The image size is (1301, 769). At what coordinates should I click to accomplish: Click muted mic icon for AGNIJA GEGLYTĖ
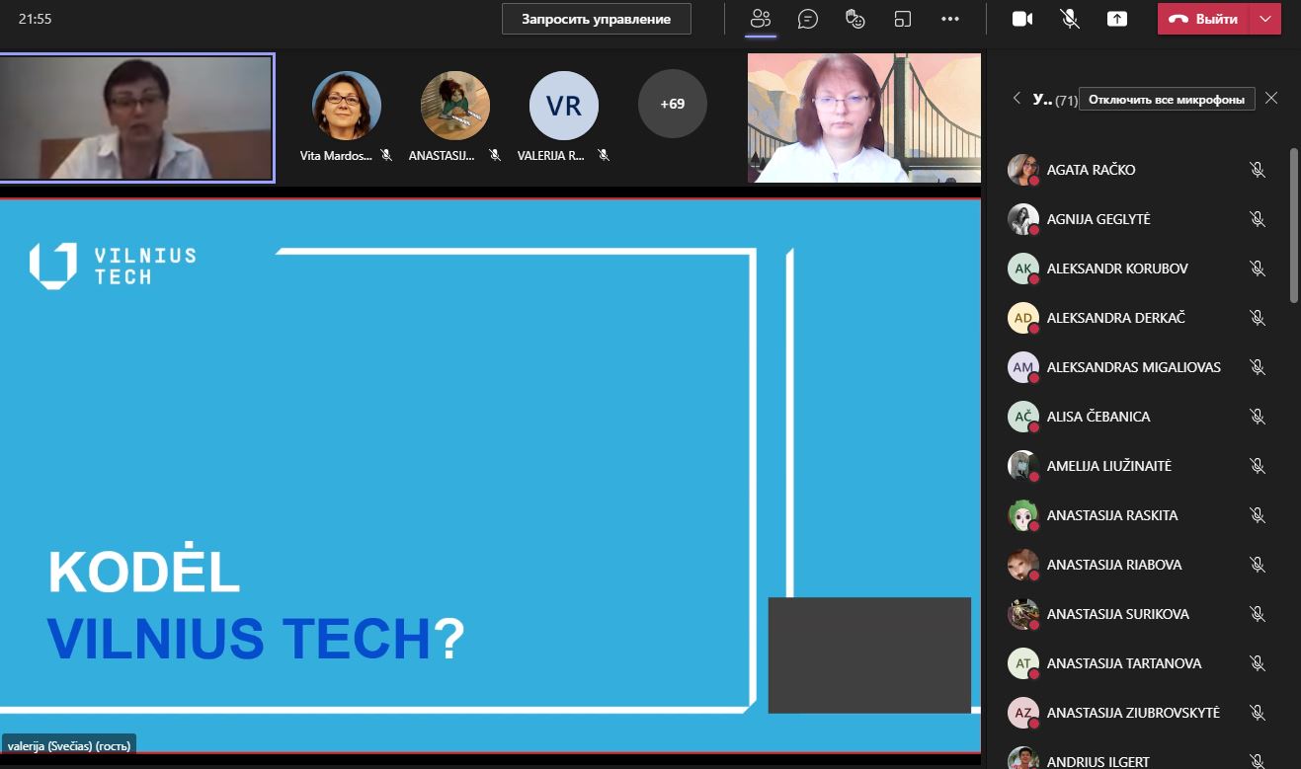click(x=1258, y=219)
